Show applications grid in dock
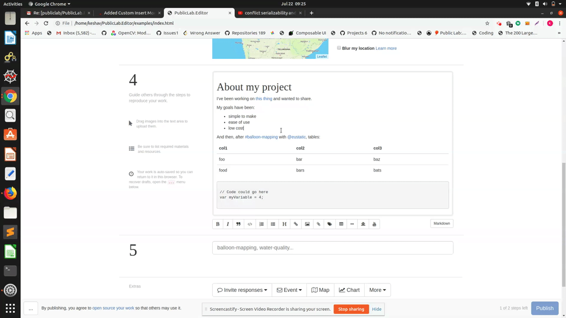The height and width of the screenshot is (318, 566). tap(10, 308)
